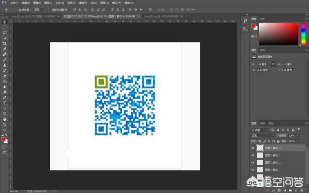Open the Opacity slider dropdown arrow

tap(298, 136)
